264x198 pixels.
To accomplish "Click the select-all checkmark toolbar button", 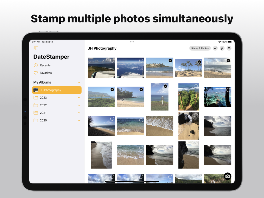I will click(x=215, y=48).
